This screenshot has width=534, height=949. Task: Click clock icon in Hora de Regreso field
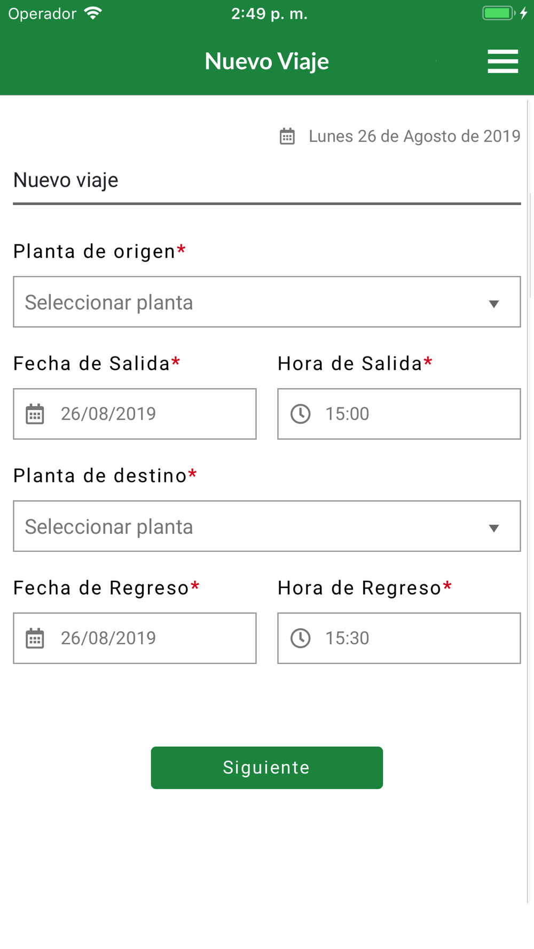[x=301, y=638]
